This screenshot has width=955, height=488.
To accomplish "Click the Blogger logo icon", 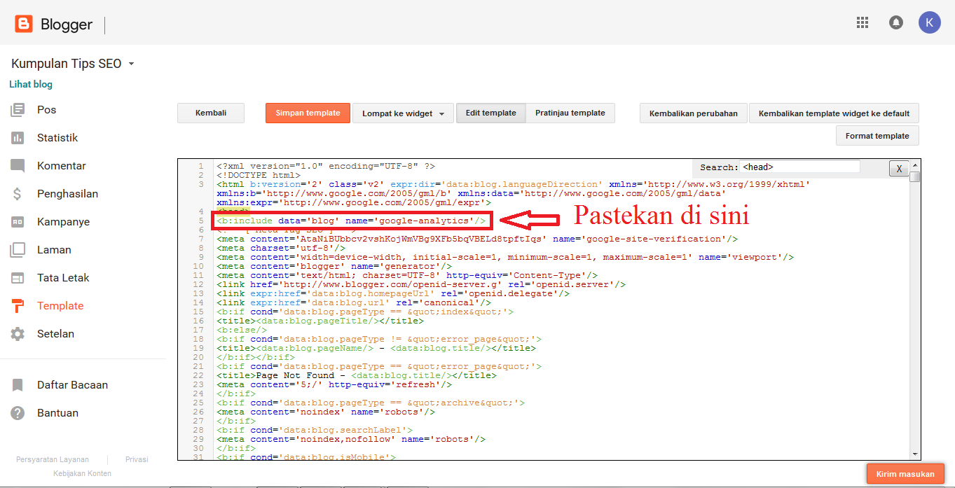I will point(24,25).
